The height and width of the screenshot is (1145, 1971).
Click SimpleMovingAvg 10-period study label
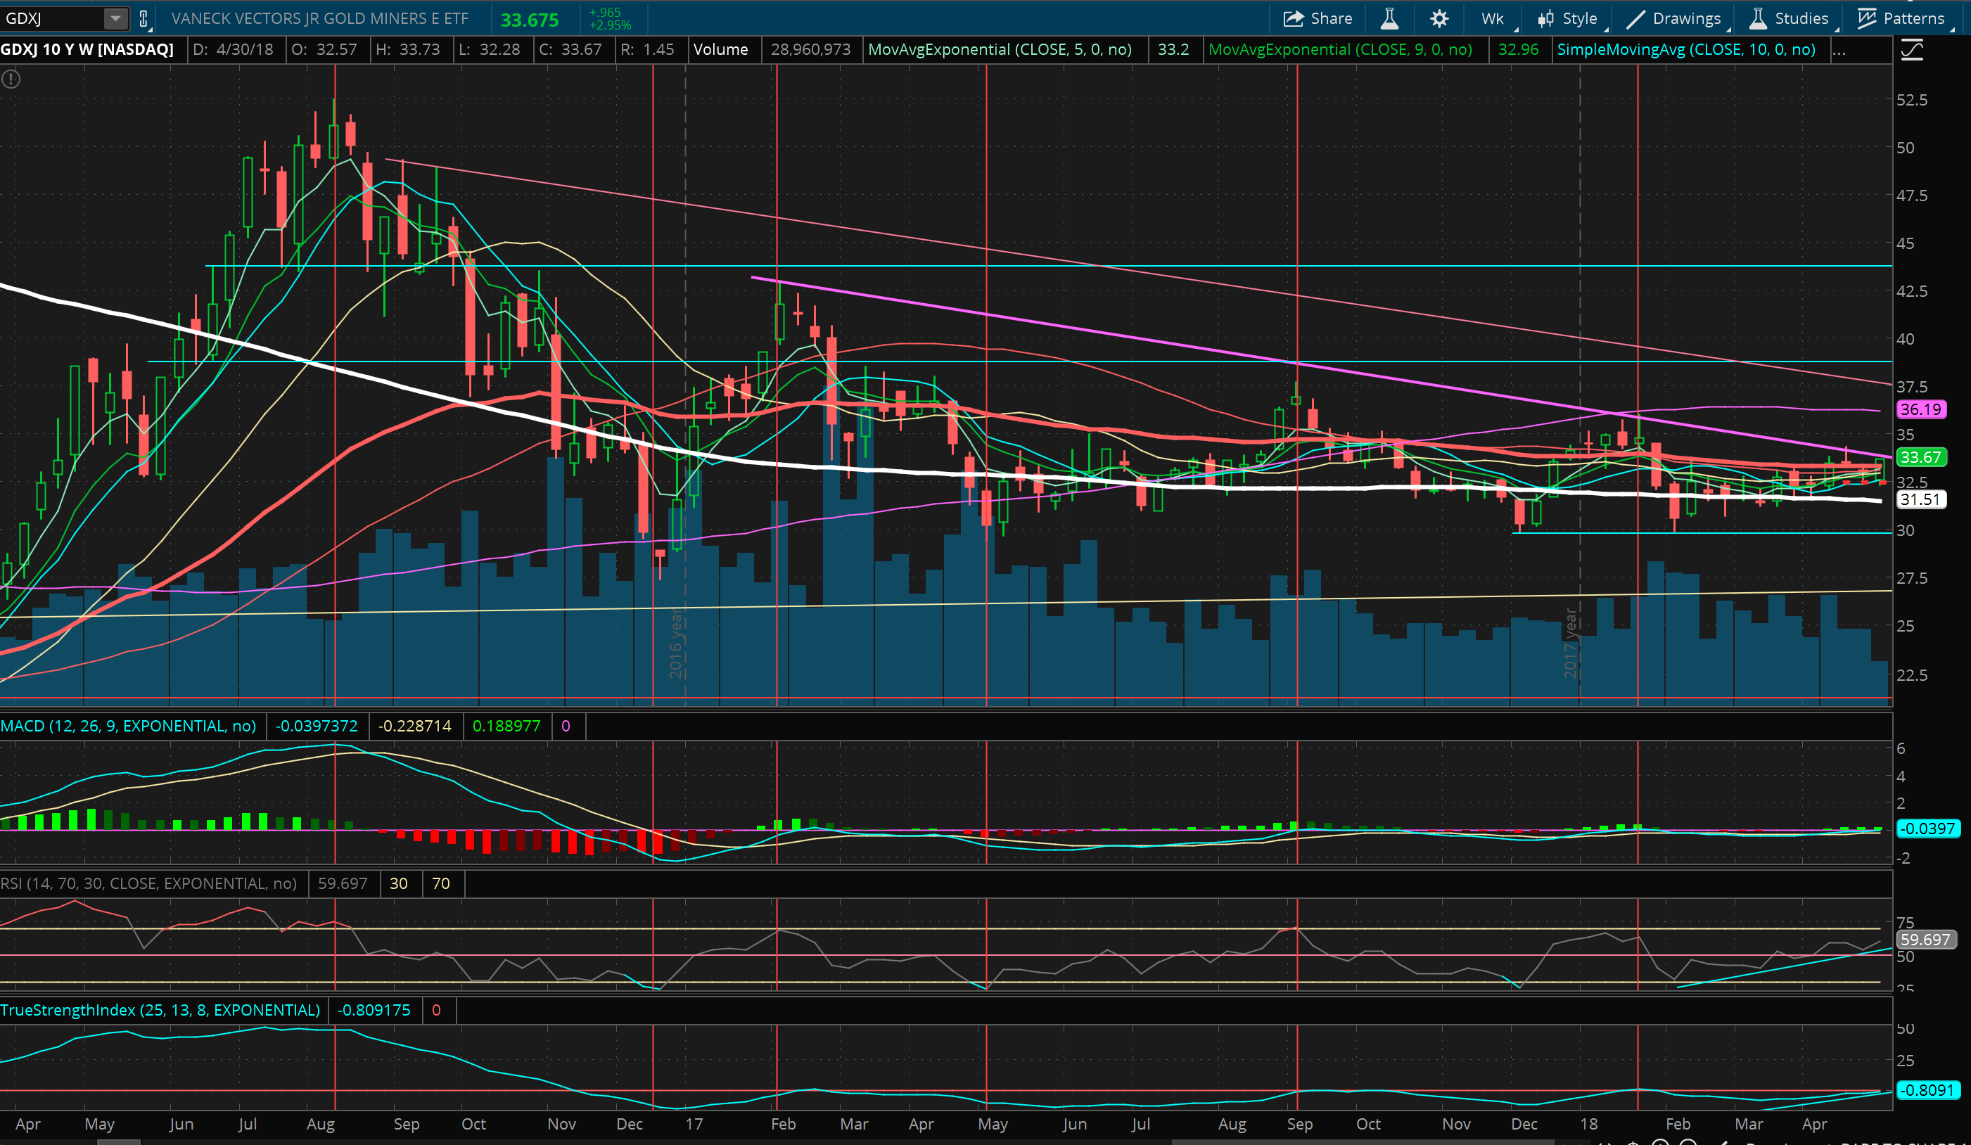click(x=1685, y=49)
